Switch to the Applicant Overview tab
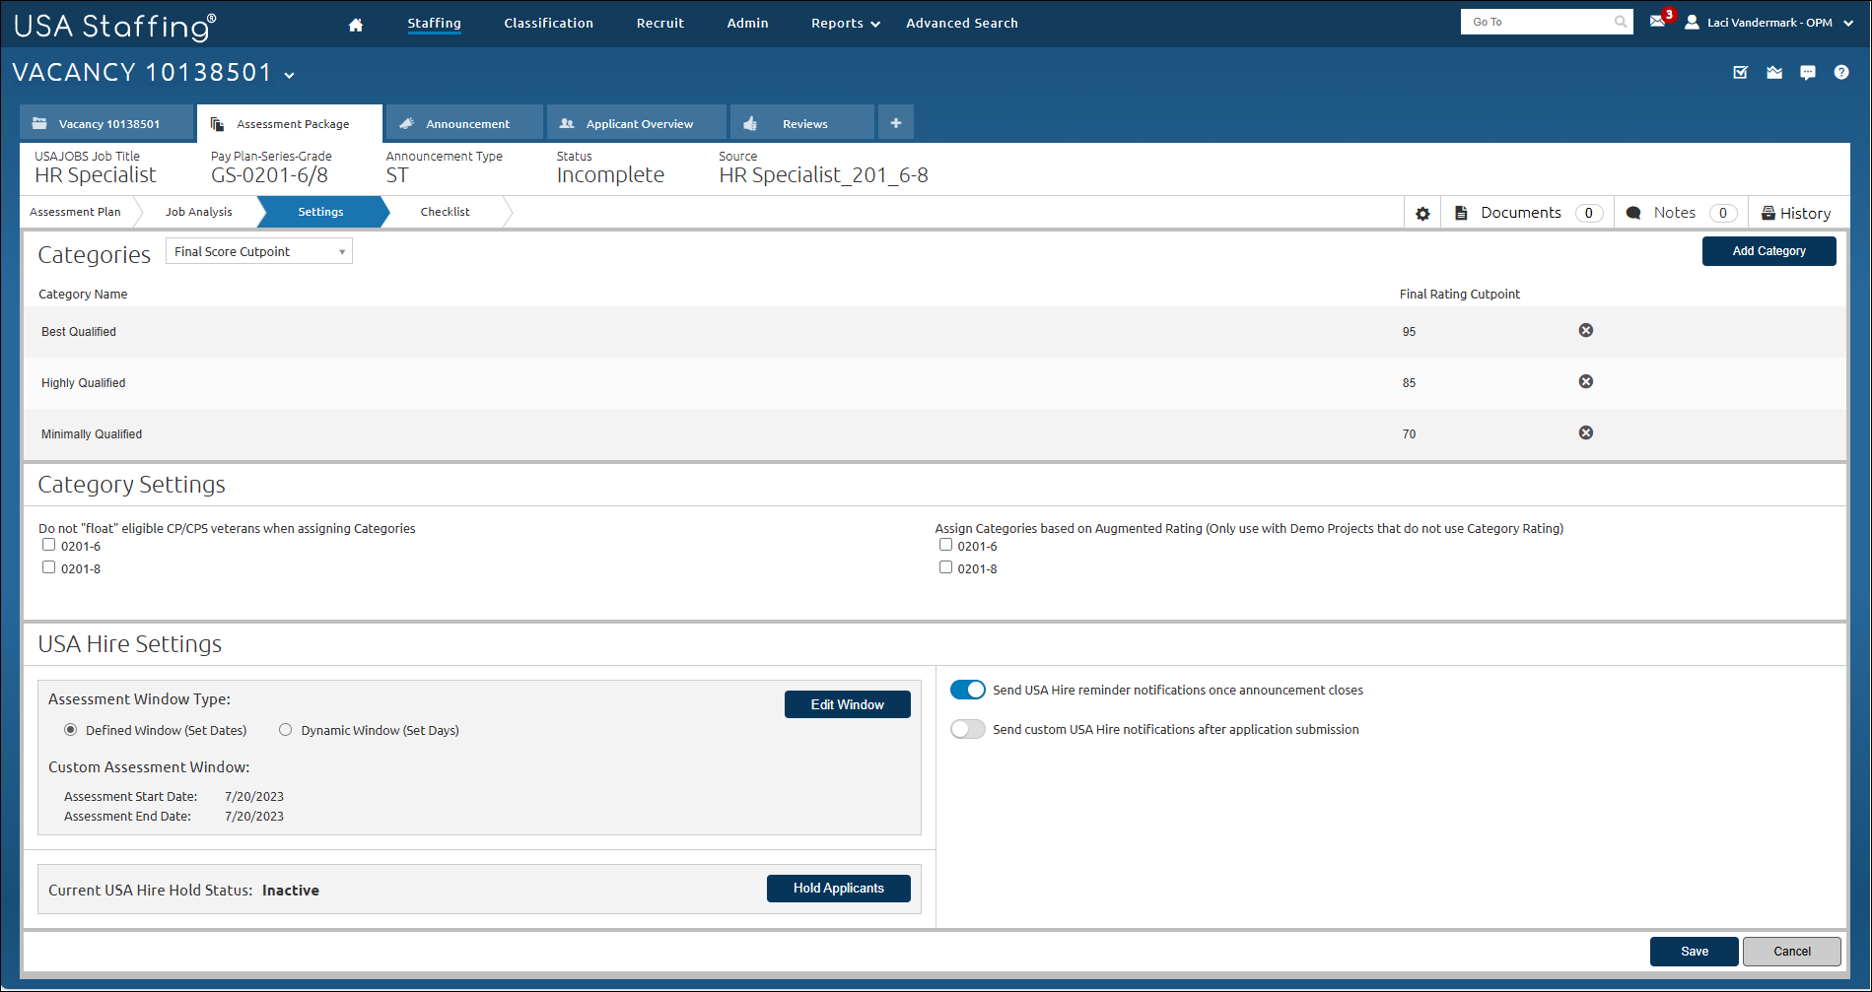The width and height of the screenshot is (1872, 992). (637, 124)
